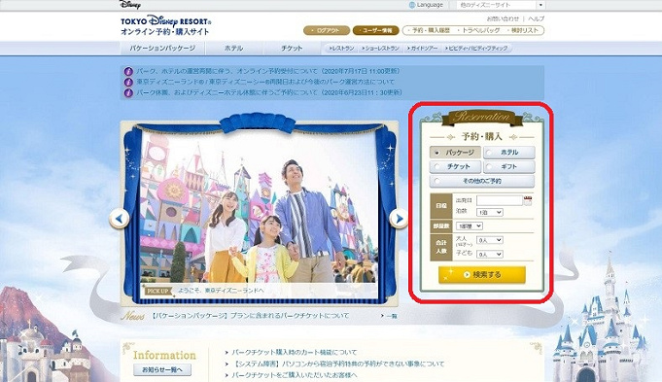Click the お知らせ一覧へ button
The height and width of the screenshot is (382, 662).
tap(162, 369)
